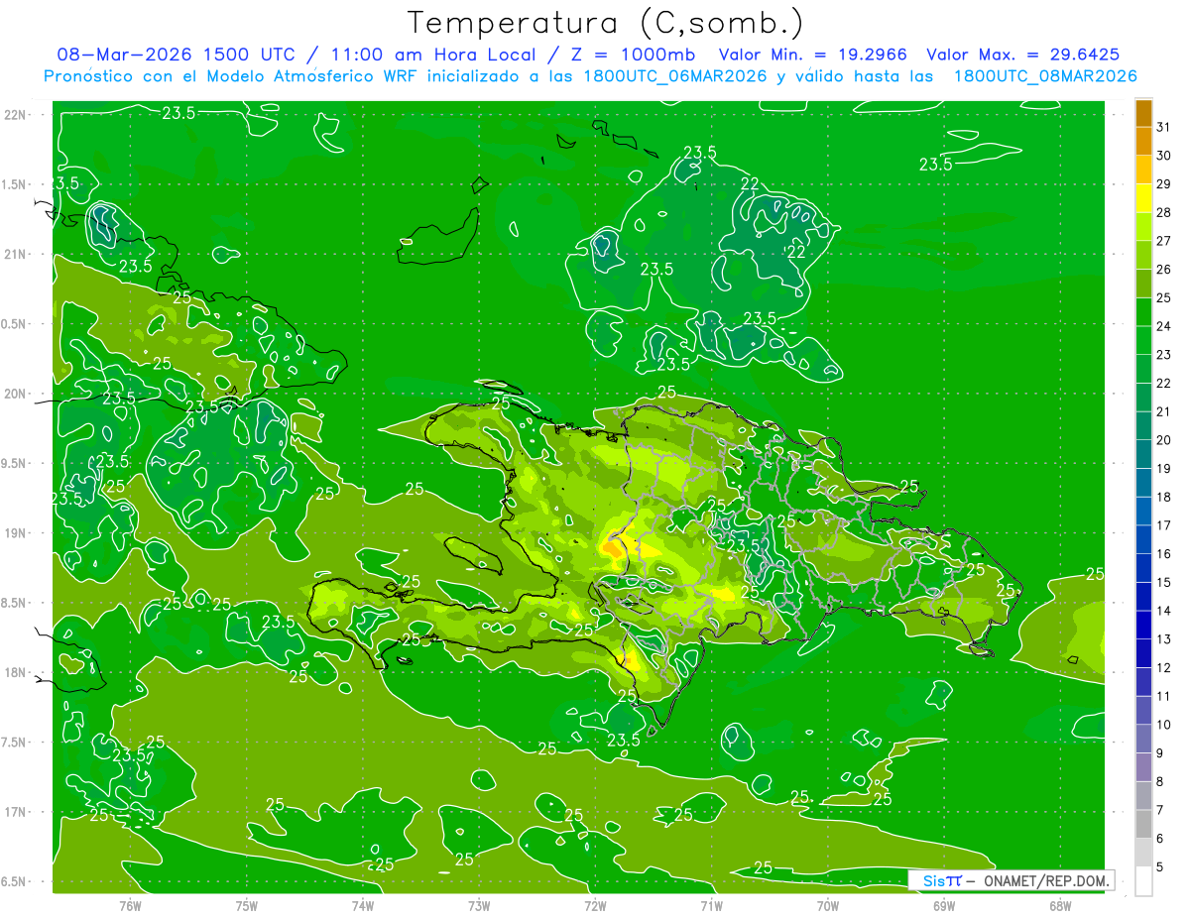
Task: Click the 18 value on the color scale
Action: click(x=1163, y=497)
